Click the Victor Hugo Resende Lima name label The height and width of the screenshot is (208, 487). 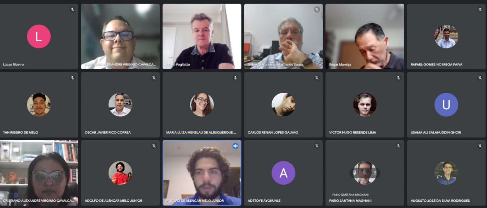(x=353, y=132)
